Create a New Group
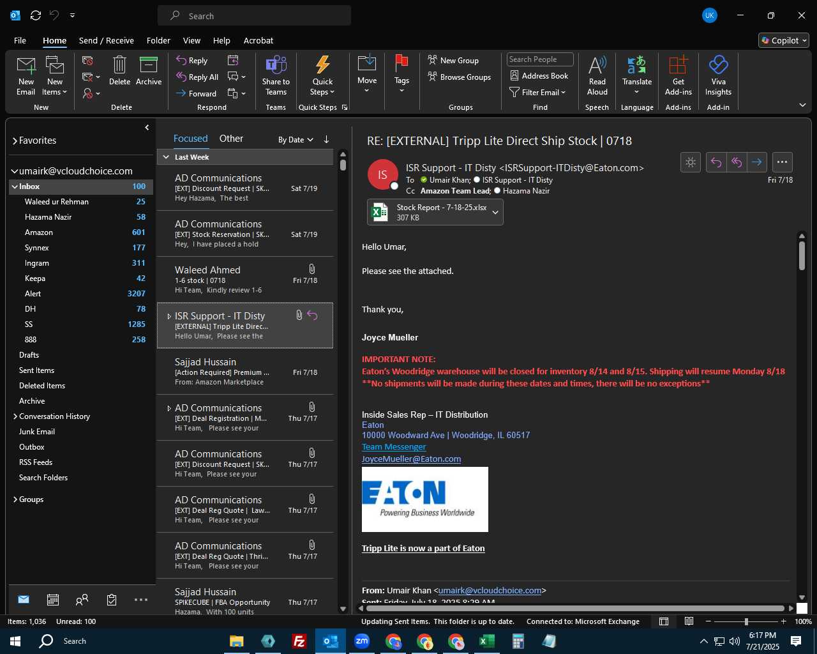This screenshot has height=654, width=817. coord(453,60)
